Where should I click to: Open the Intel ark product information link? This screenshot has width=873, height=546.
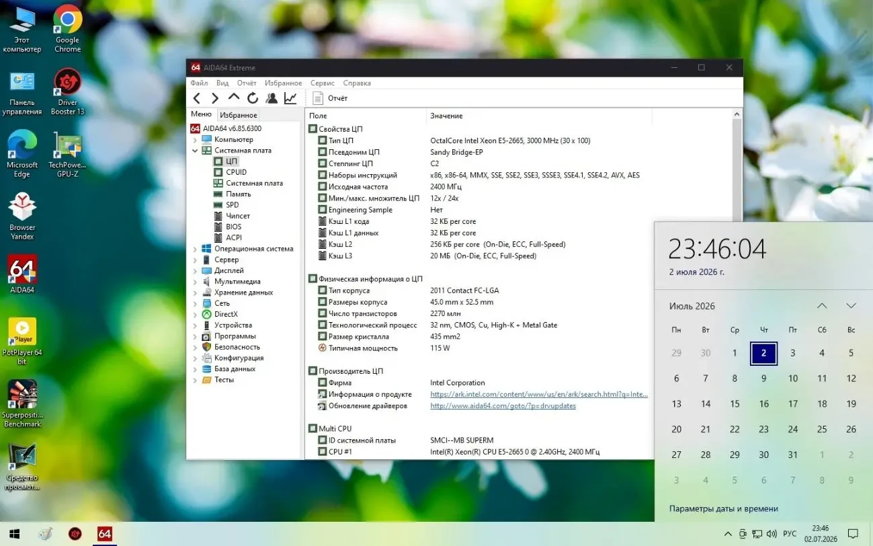539,395
